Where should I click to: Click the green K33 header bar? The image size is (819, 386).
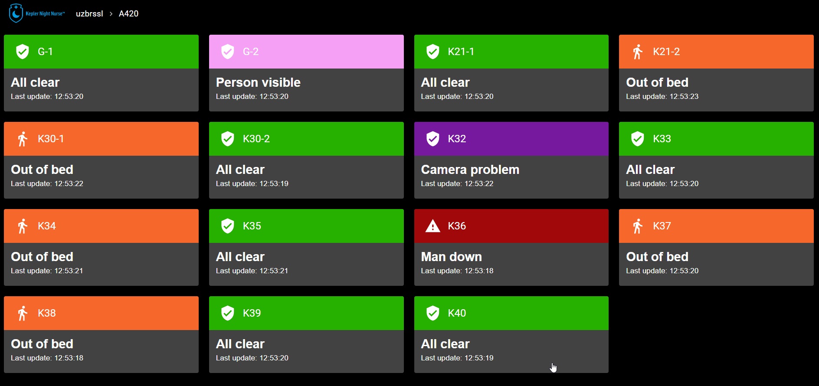716,139
